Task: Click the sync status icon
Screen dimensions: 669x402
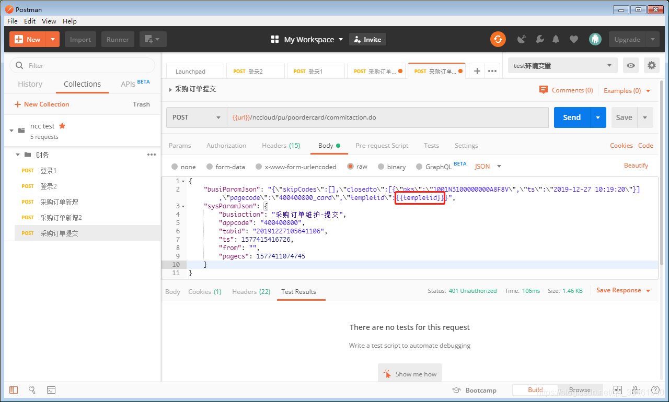Action: pyautogui.click(x=498, y=39)
